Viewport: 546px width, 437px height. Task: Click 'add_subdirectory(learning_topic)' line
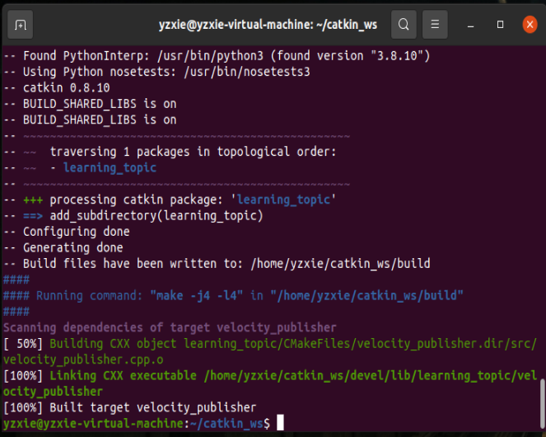pos(133,215)
